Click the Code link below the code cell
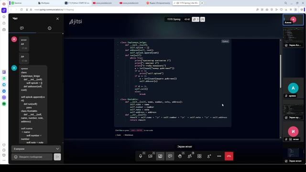 click(118, 135)
